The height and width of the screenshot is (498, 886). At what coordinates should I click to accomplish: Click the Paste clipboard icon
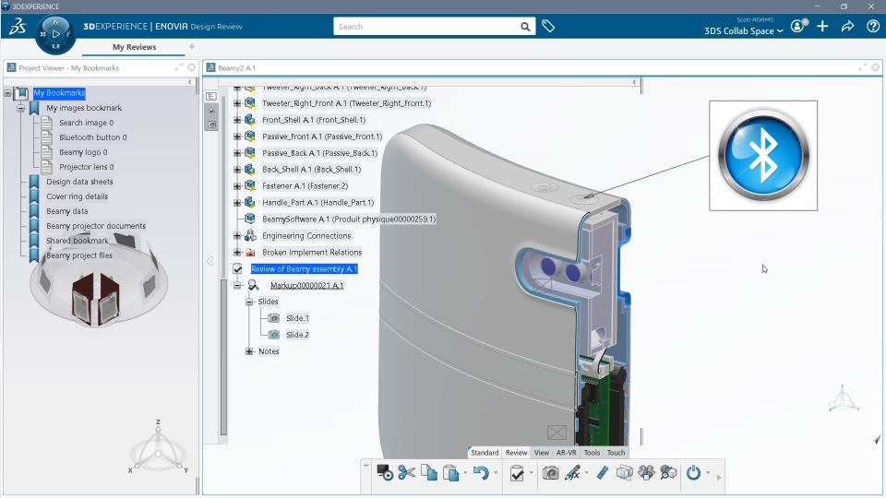451,472
